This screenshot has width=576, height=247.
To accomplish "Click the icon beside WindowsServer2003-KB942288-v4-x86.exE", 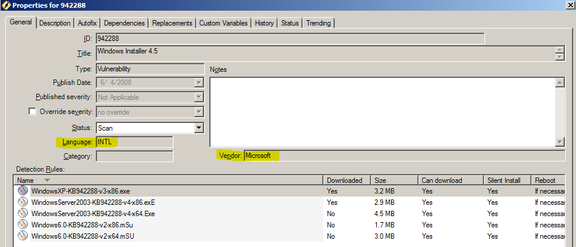I will pos(23,202).
